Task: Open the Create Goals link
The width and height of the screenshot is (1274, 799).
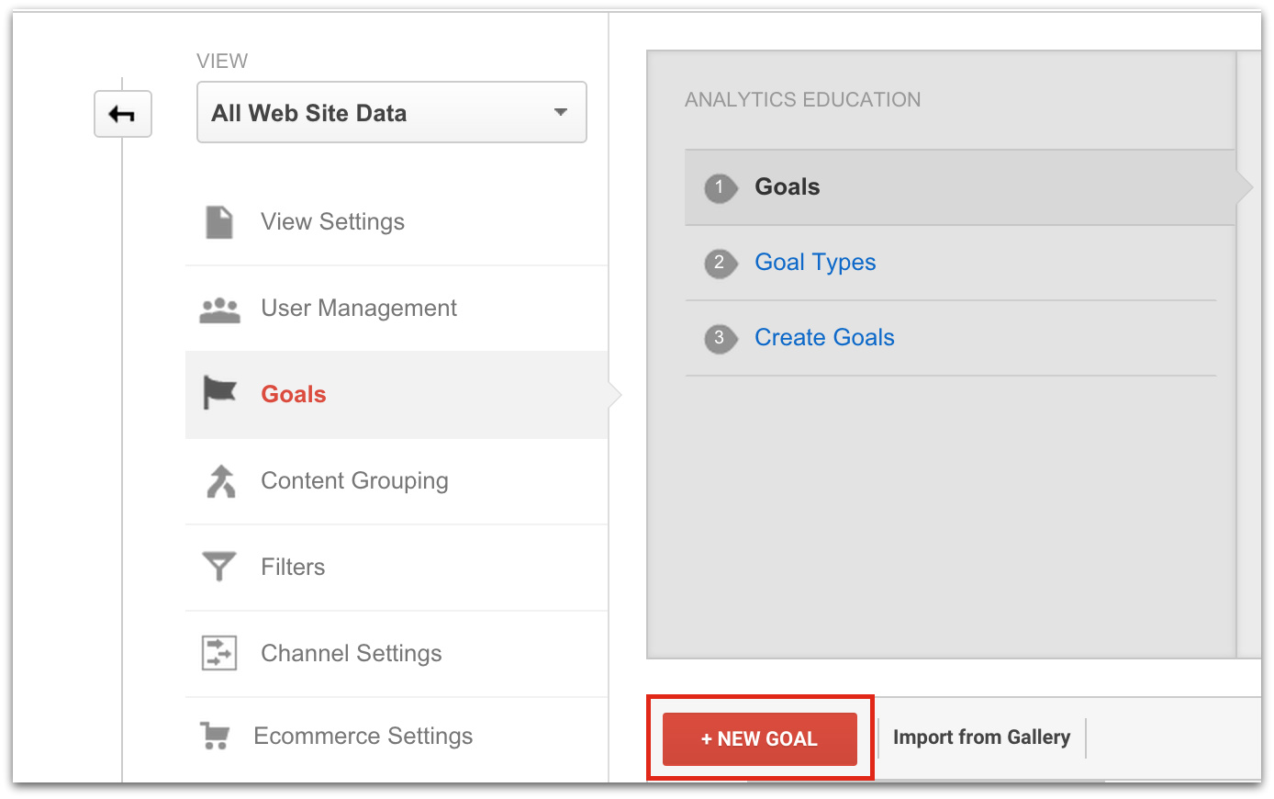Action: click(824, 338)
